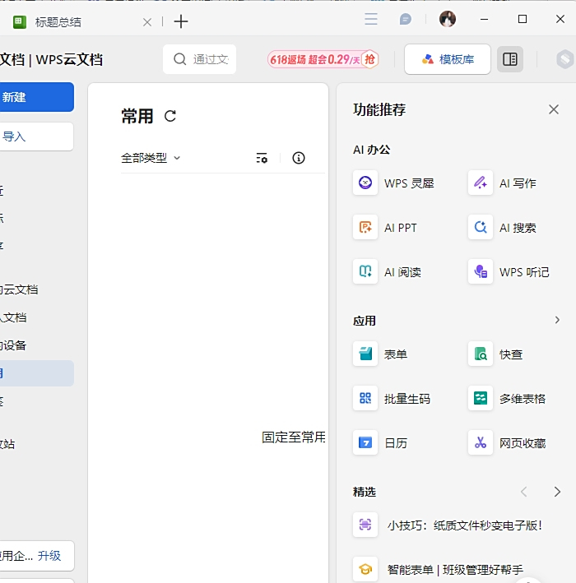Open a new tab with plus button

181,22
